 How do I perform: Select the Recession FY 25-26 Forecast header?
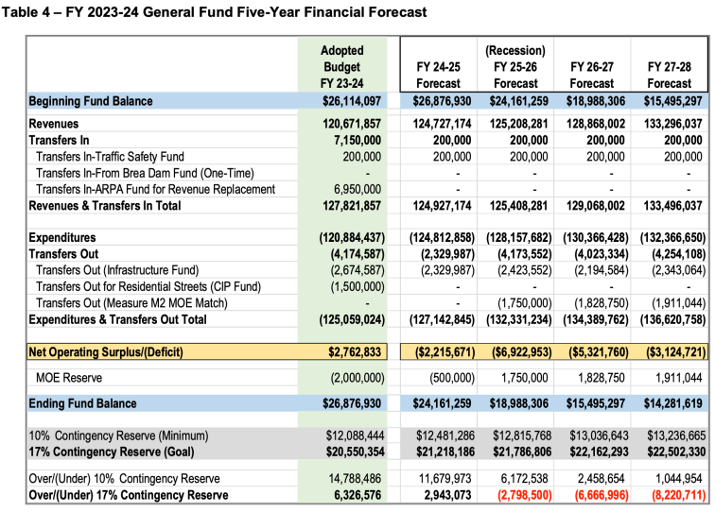(x=515, y=66)
